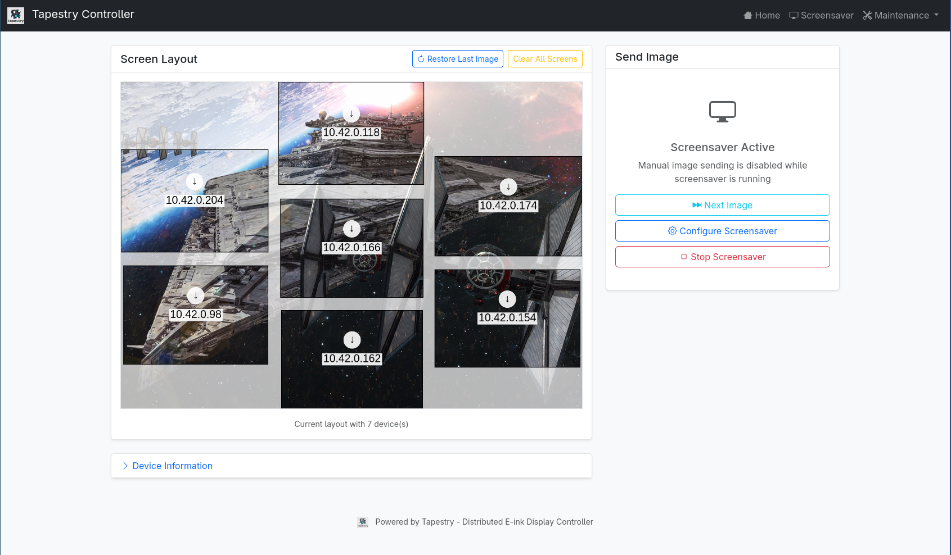Screen dimensions: 951x555
Task: Click the Tapestry Controller title link
Action: (83, 15)
